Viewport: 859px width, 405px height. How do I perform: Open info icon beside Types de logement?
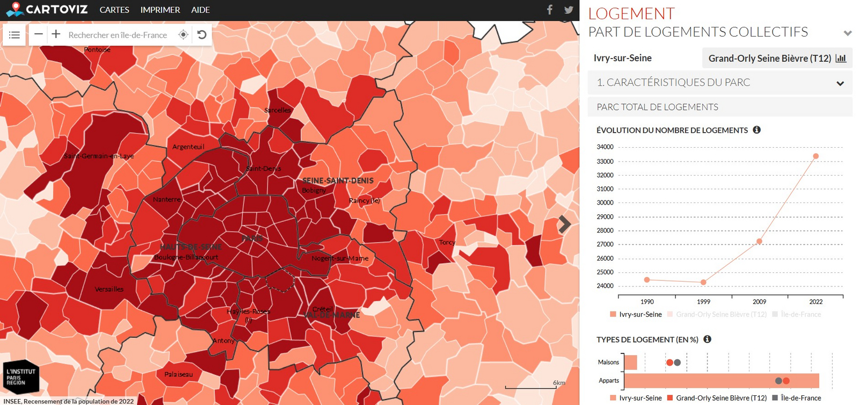tap(707, 339)
